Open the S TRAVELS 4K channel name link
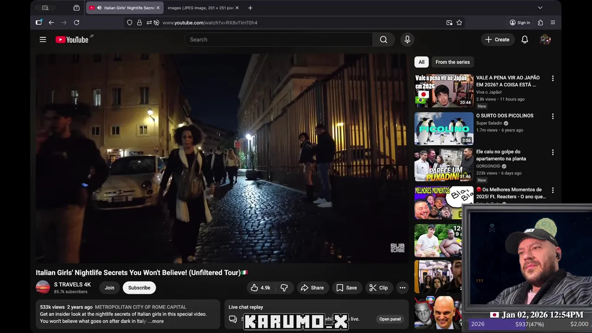592x333 pixels. point(72,284)
